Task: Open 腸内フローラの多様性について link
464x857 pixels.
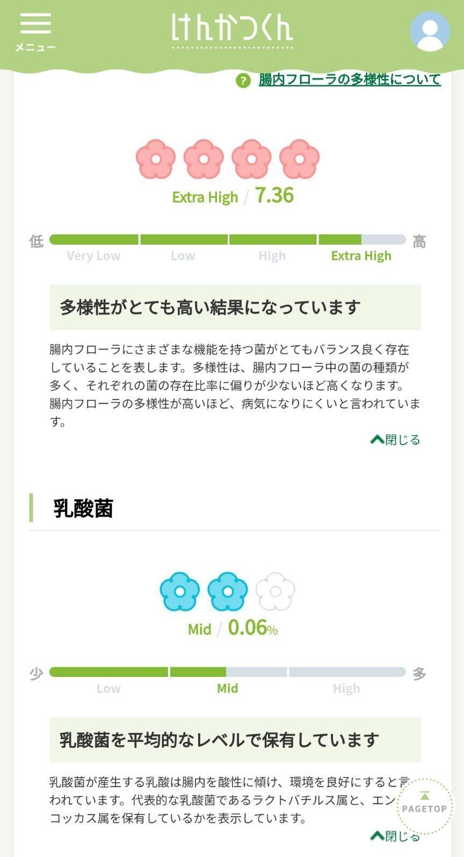Action: 350,80
